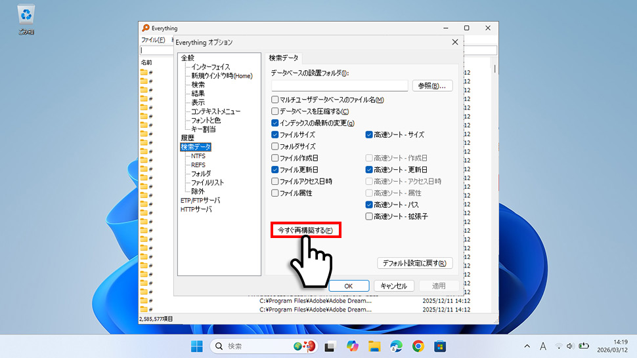Screen dimensions: 637x358
Task: Select ETP/FTPサーバ in the options tree
Action: 200,200
